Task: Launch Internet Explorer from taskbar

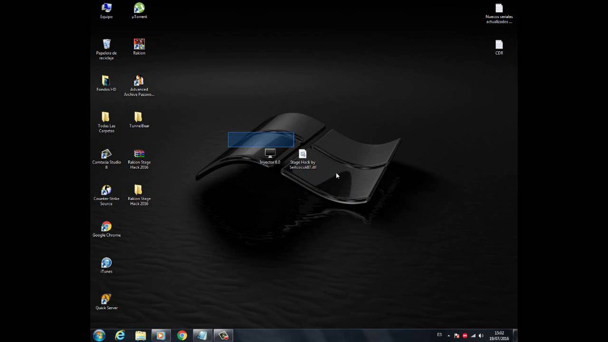Action: tap(120, 335)
